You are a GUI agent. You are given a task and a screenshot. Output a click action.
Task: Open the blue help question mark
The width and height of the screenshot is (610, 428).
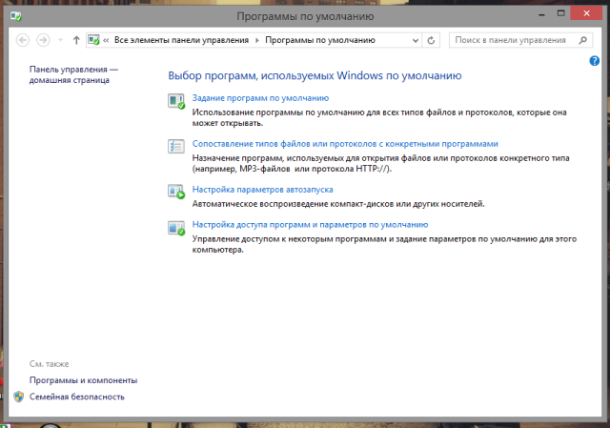coord(594,61)
